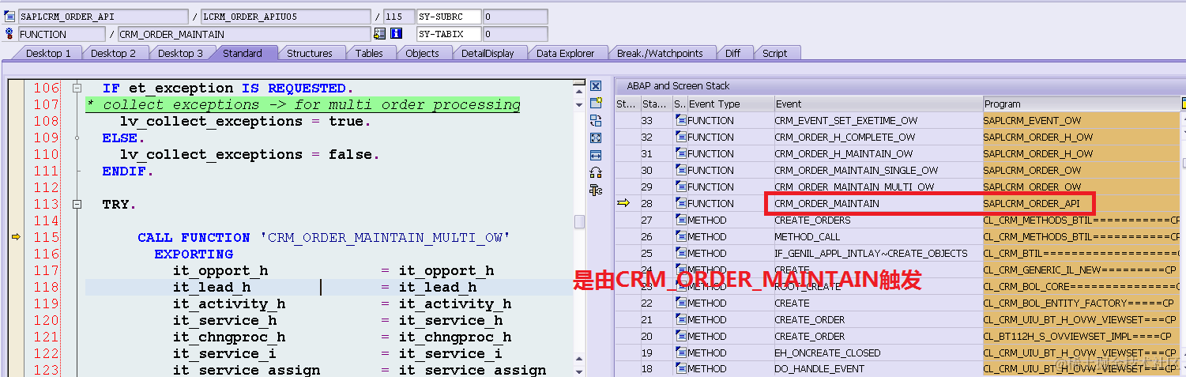Open the Tables tab
The width and height of the screenshot is (1186, 377).
[369, 53]
